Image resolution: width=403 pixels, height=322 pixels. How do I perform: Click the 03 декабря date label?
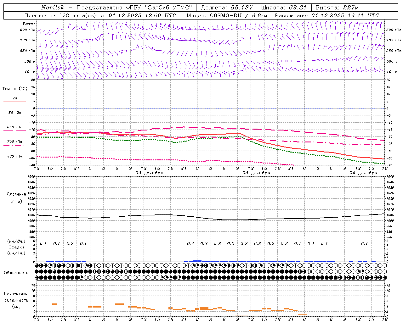point(256,173)
